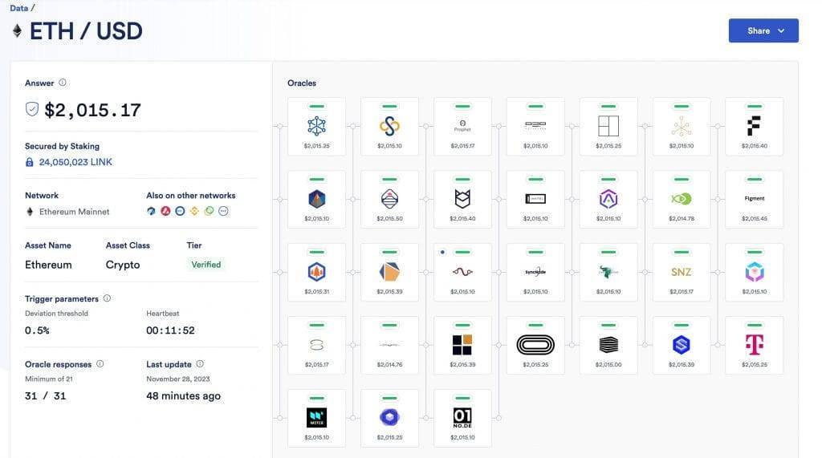Click the blue dot on the squiggle oracle

[x=442, y=252]
